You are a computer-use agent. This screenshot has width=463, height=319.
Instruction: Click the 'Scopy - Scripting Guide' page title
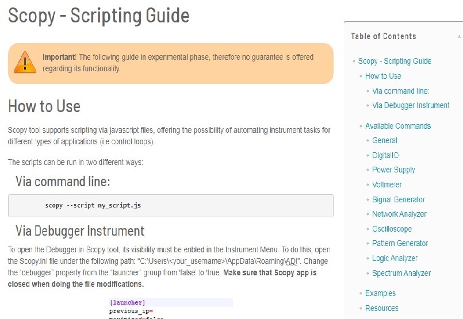coord(98,16)
